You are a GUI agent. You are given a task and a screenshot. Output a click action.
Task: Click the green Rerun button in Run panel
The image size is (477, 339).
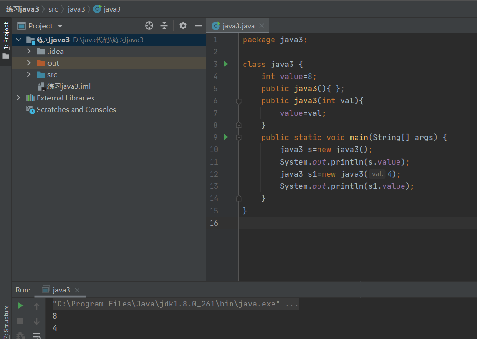click(20, 306)
